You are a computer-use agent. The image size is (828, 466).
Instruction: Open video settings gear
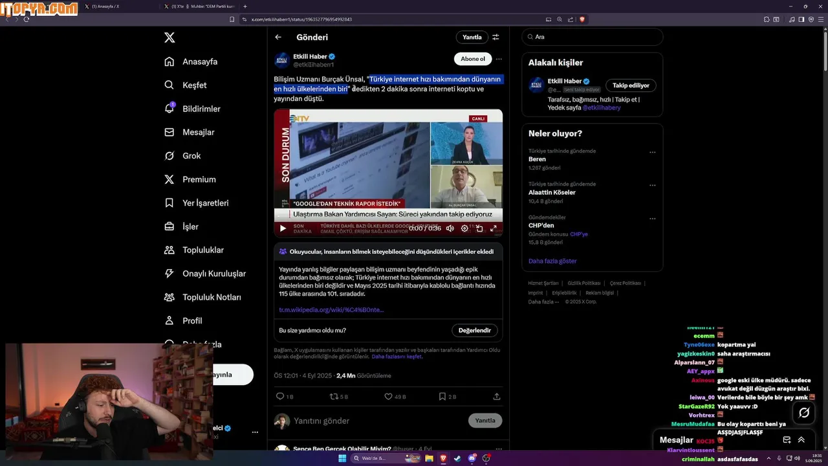click(464, 228)
